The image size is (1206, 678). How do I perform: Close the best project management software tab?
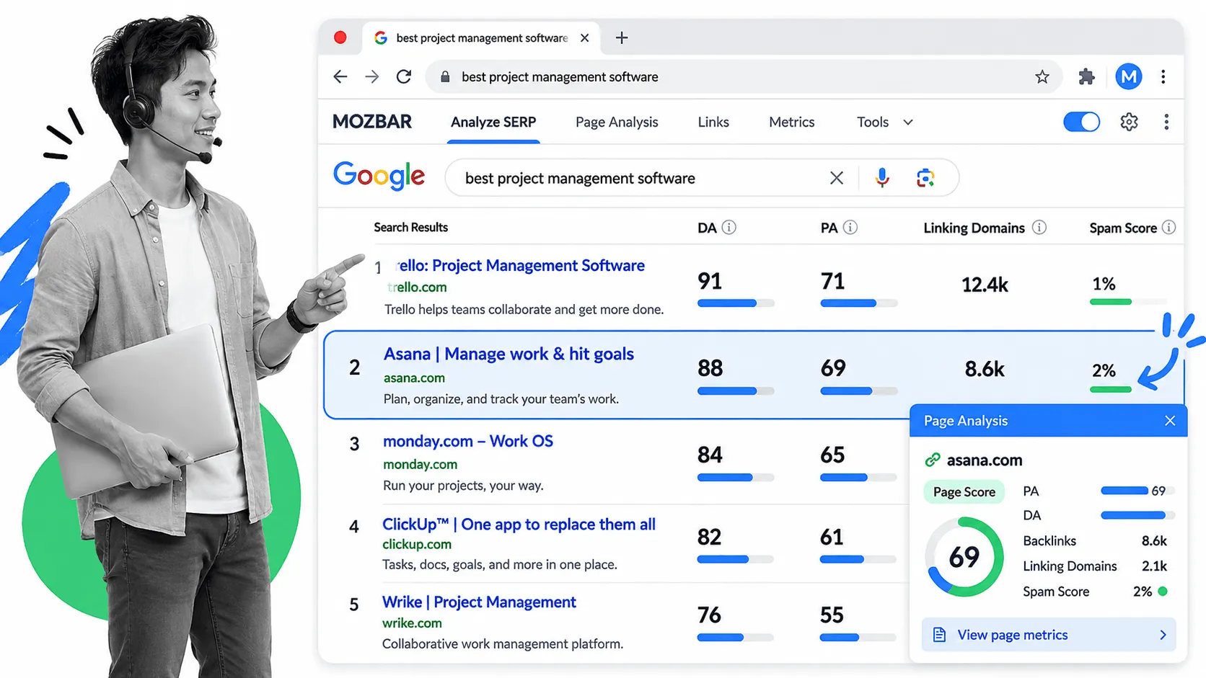click(585, 37)
